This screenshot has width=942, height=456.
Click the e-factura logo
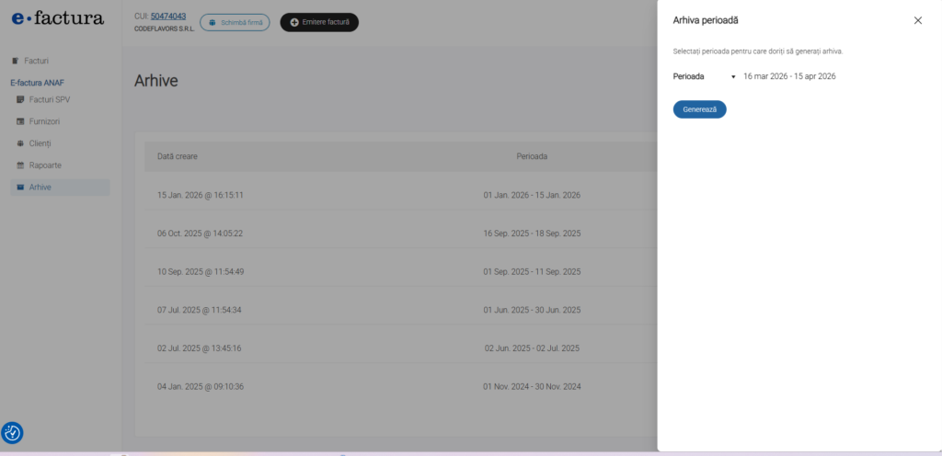pos(58,17)
